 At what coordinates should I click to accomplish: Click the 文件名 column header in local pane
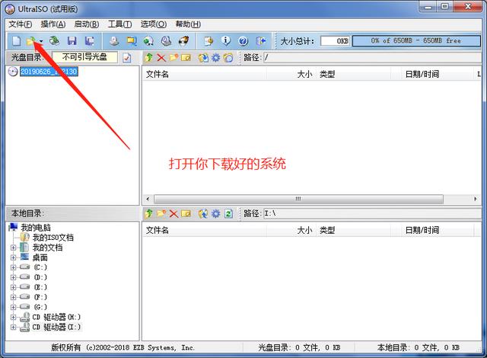click(205, 230)
